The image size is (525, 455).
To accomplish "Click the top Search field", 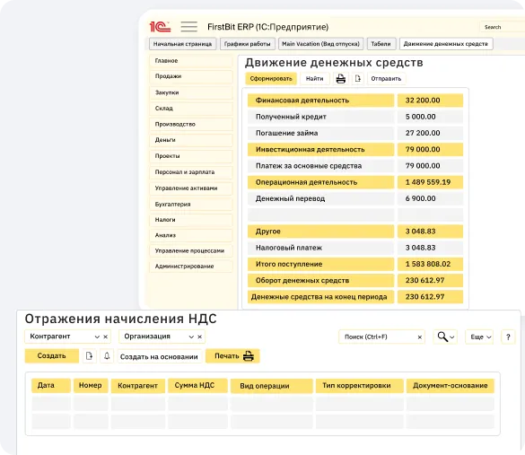I will [502, 27].
